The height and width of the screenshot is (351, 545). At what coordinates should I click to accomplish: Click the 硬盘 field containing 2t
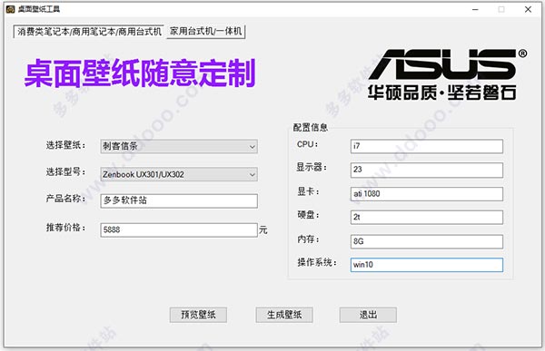click(427, 218)
